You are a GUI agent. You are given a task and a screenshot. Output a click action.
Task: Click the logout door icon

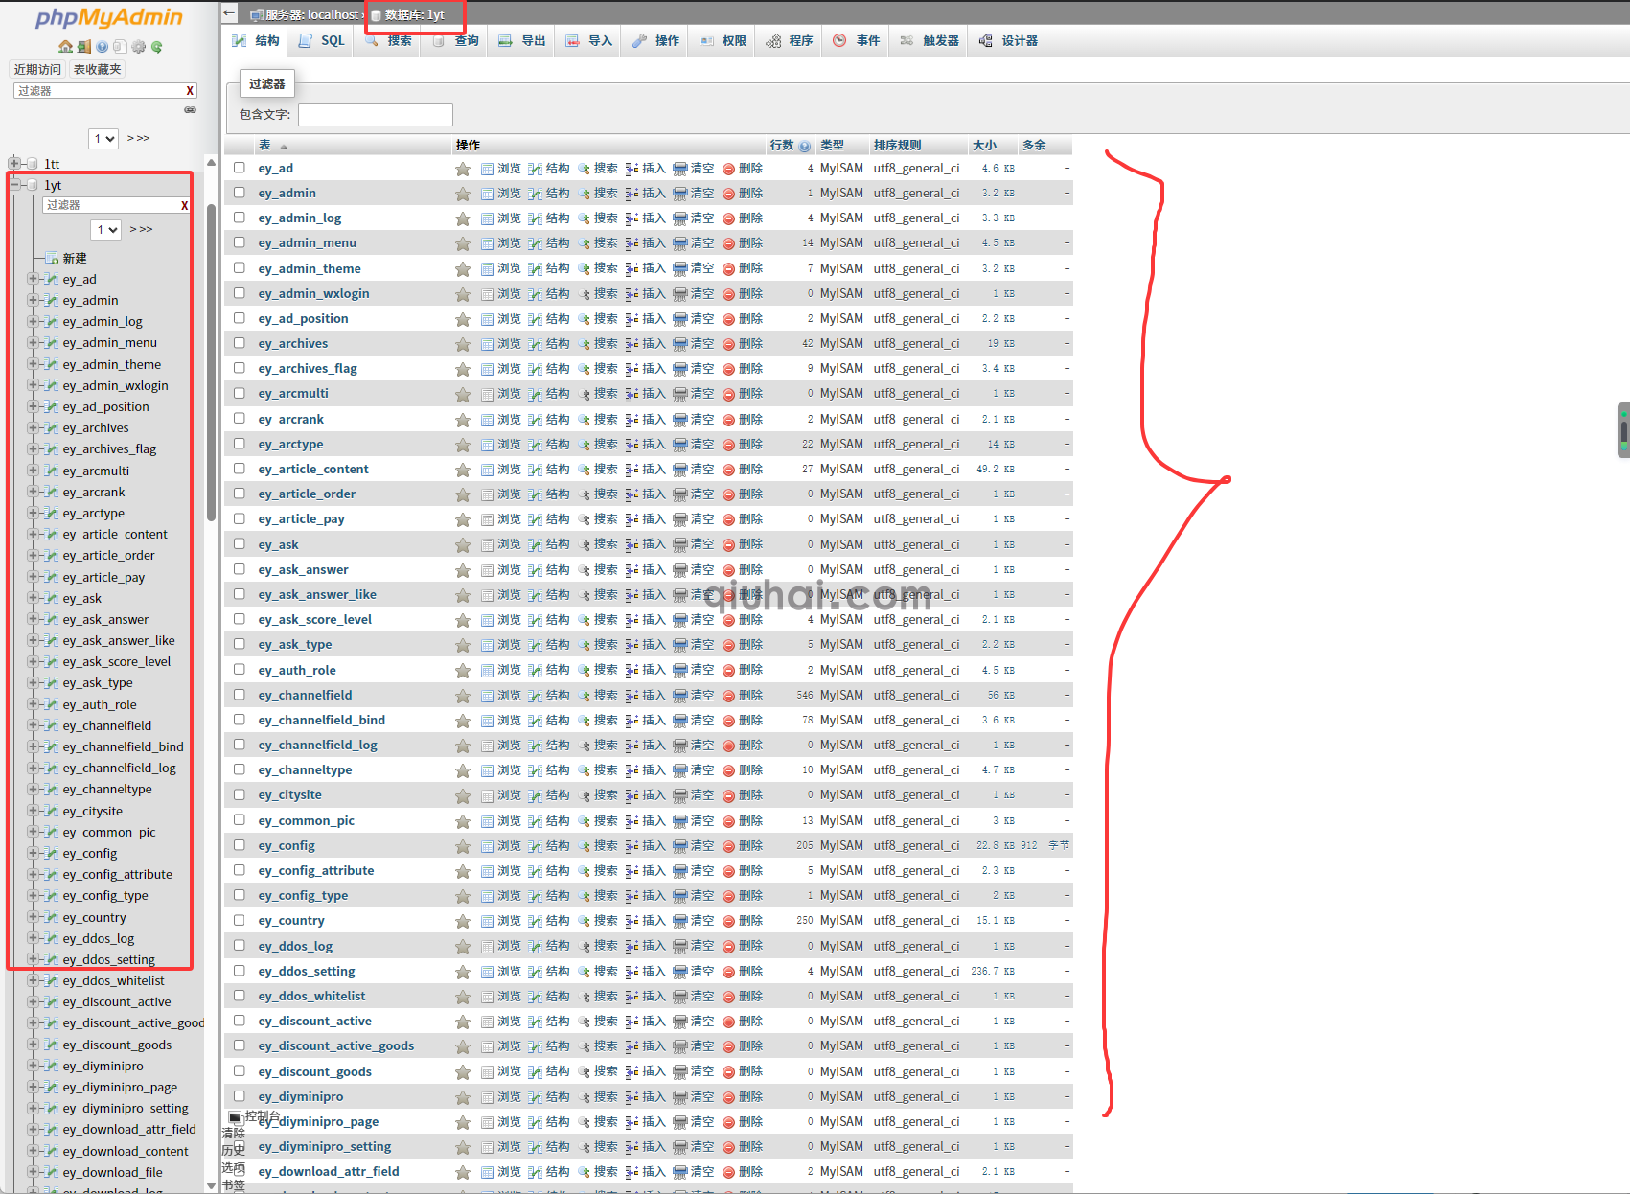(x=84, y=46)
